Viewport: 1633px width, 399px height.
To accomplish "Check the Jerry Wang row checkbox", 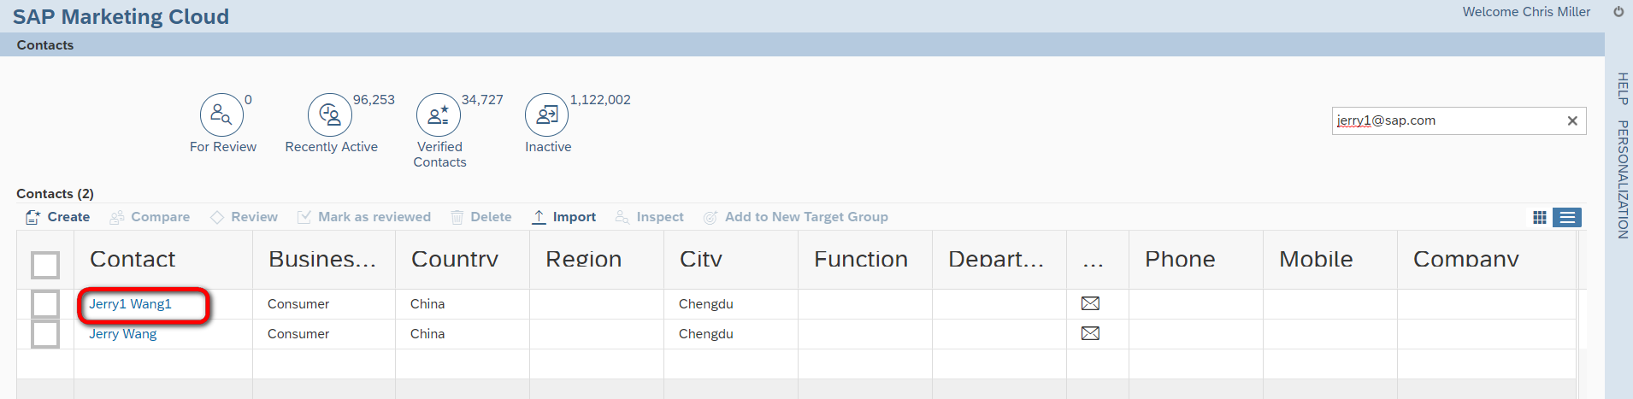I will (45, 334).
